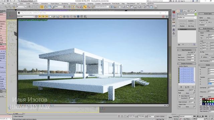Click the Align tool icon
Screen dimensions: 214x120
(115, 7)
